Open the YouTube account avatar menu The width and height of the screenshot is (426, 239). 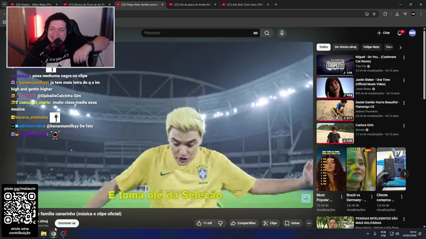coord(412,33)
